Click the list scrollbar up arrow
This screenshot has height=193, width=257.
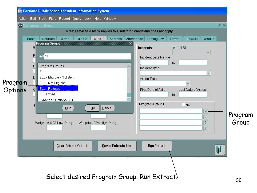tap(129, 65)
